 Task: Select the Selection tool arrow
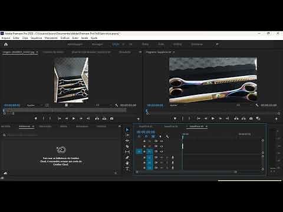click(x=127, y=130)
